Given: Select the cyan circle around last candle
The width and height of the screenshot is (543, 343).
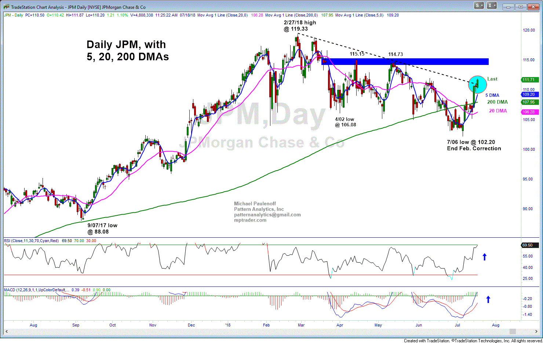Looking at the screenshot, I should tap(477, 84).
